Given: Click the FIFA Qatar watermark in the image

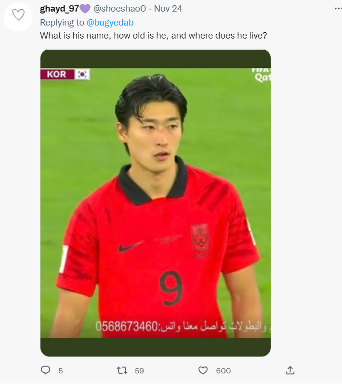Looking at the screenshot, I should click(262, 75).
